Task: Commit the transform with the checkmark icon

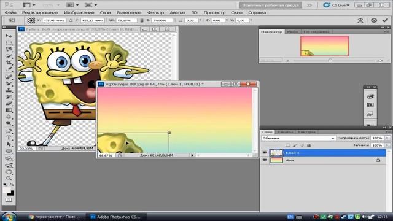Action: (x=385, y=20)
